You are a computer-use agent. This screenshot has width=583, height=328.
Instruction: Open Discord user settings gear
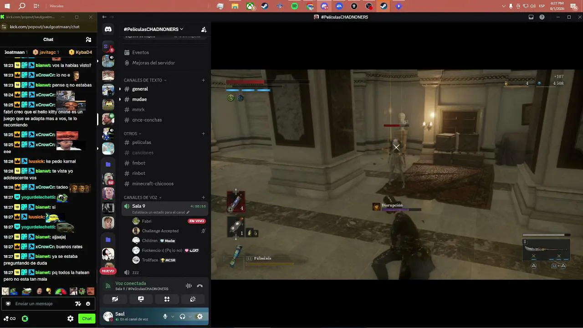point(199,317)
